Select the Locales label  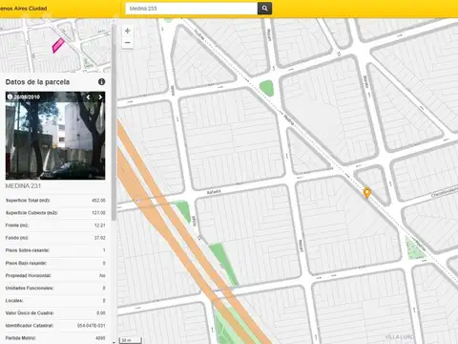point(14,300)
